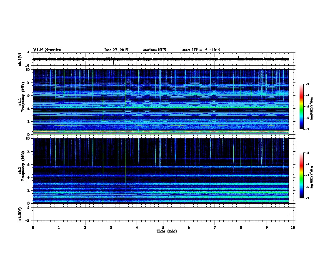Click the ch.1 colorbar "log(PSD)" label
Screen dimensions: 330x255
coord(312,108)
